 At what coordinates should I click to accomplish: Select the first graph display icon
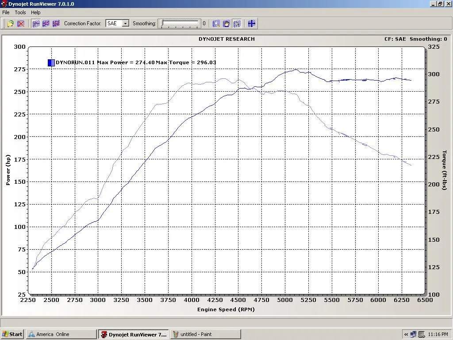coord(36,23)
